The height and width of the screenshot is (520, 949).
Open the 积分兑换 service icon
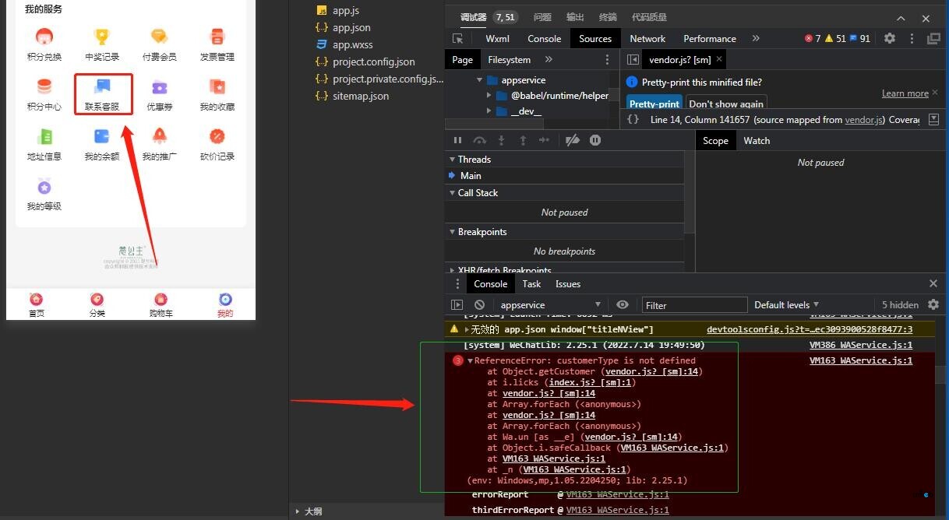(44, 44)
